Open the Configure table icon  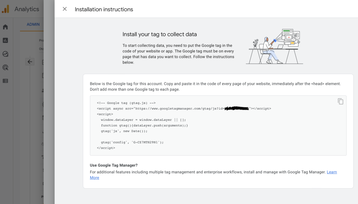[5, 81]
